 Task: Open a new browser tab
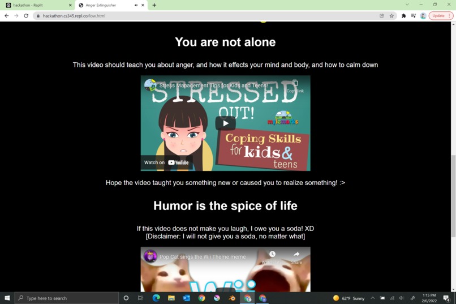point(154,5)
